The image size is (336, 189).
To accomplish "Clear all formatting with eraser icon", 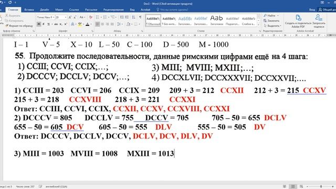I will pos(91,17).
